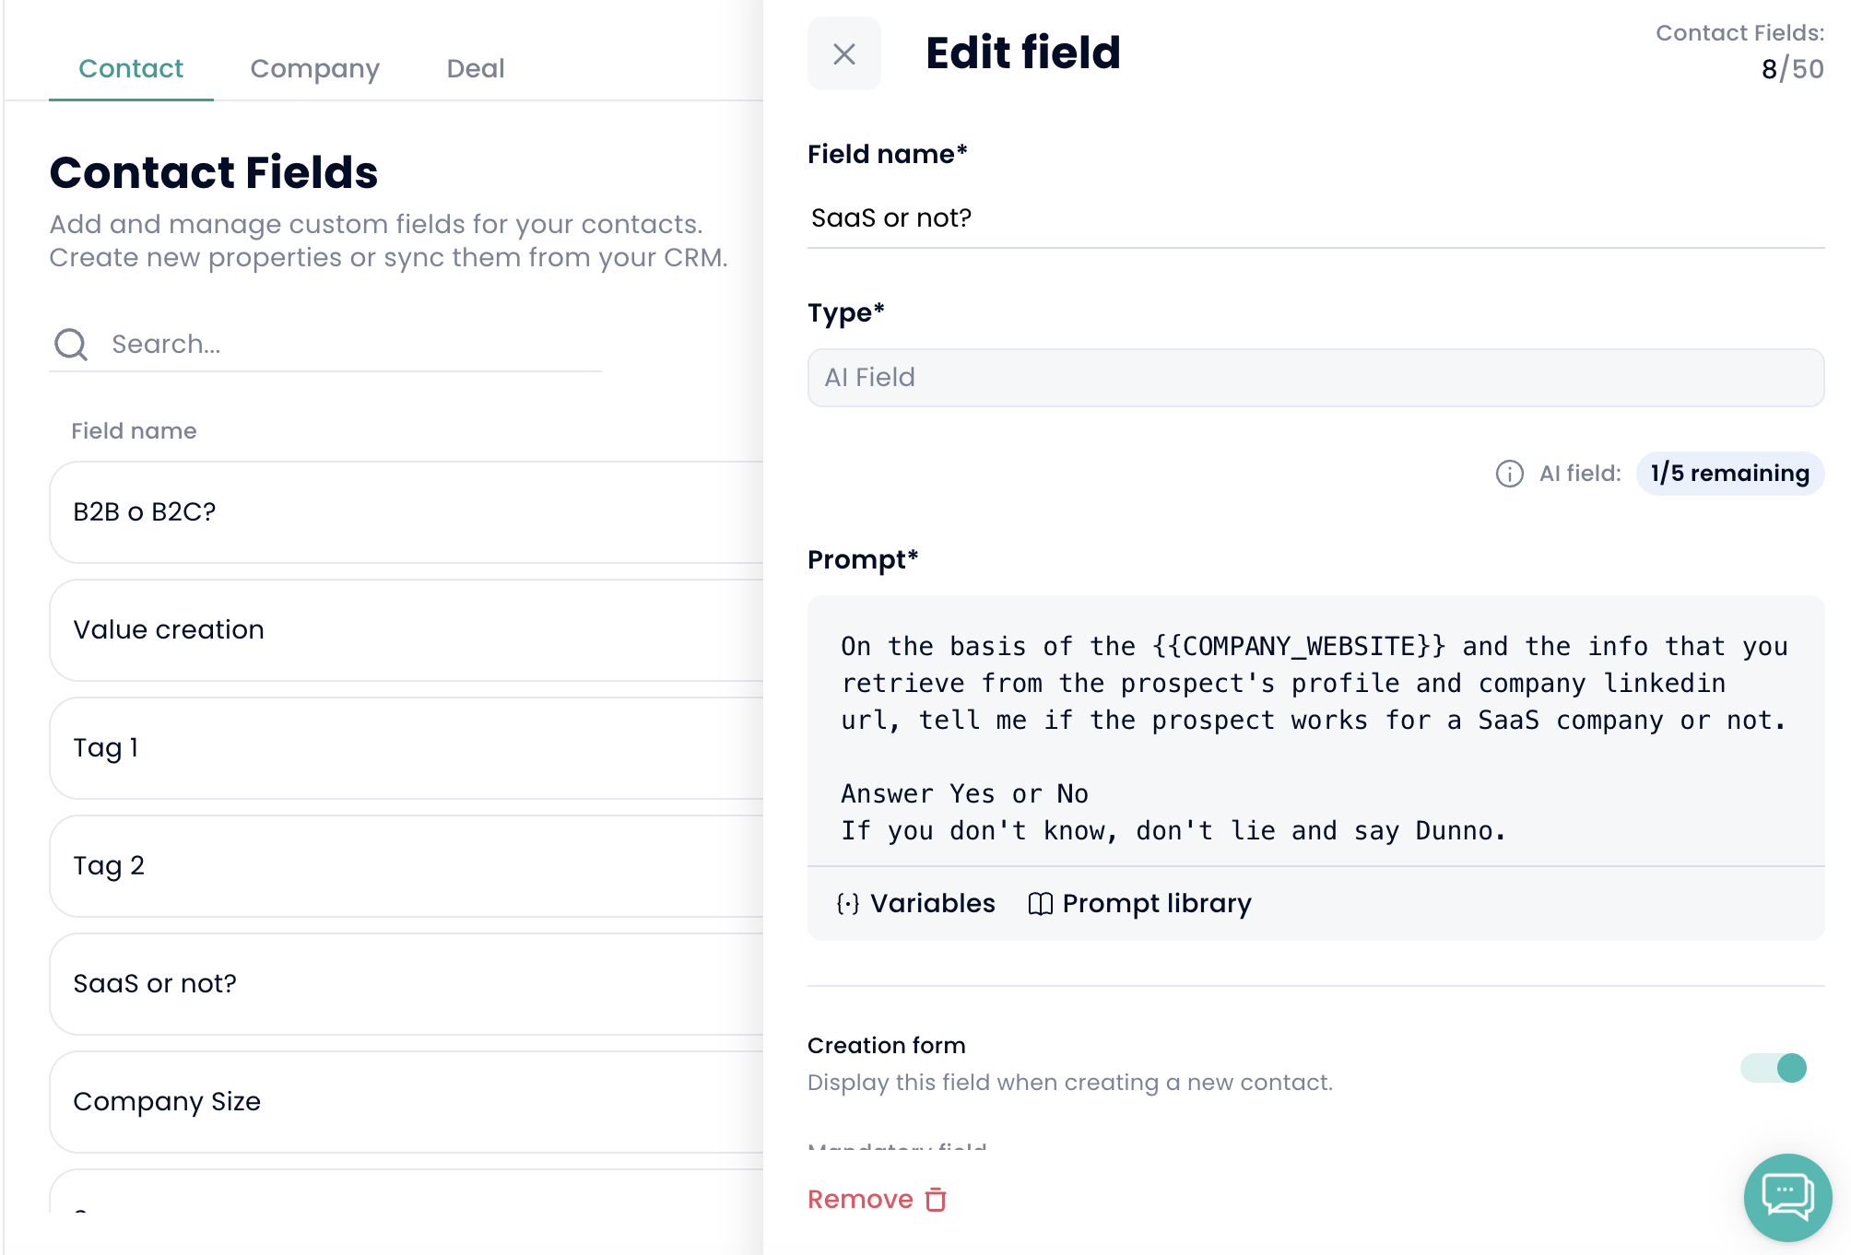Edit the Field name input
1851x1255 pixels.
coord(1315,218)
